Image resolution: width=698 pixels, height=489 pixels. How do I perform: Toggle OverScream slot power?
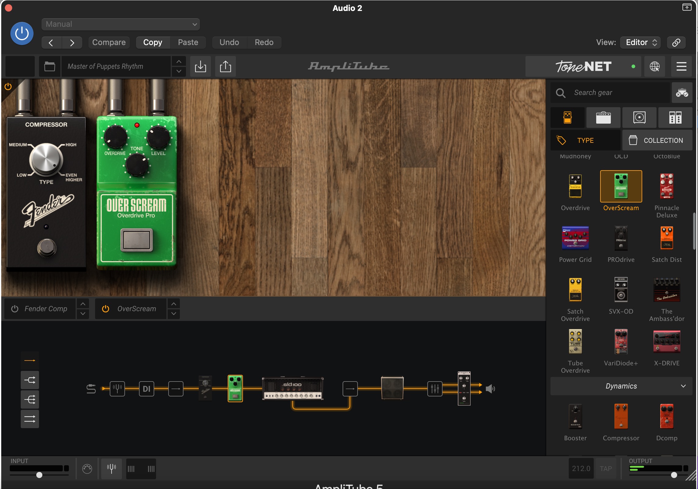105,309
